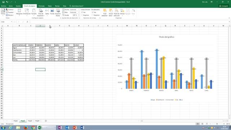Image resolution: width=231 pixels, height=130 pixels.
Task: Click the Fondo background image button
Action: 52,12
